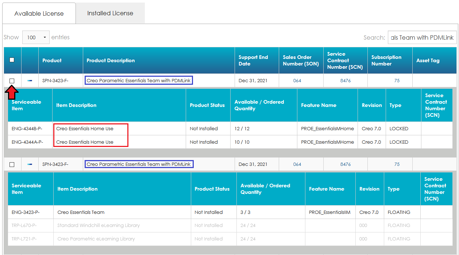This screenshot has width=459, height=255.
Task: Switch to the Installed License tab
Action: 110,13
